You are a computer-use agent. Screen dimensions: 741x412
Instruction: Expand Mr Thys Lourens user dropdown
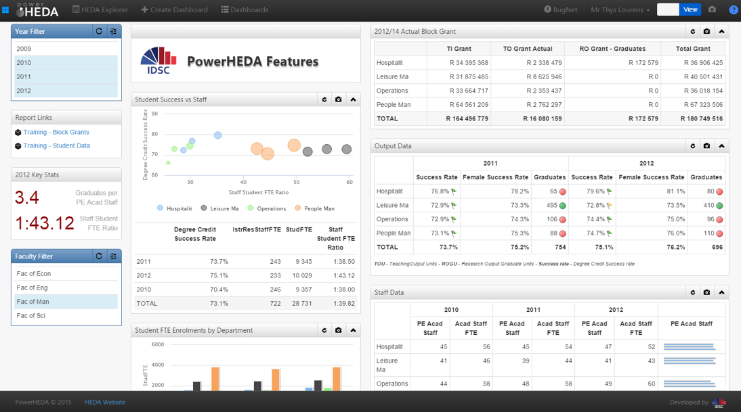pyautogui.click(x=620, y=9)
